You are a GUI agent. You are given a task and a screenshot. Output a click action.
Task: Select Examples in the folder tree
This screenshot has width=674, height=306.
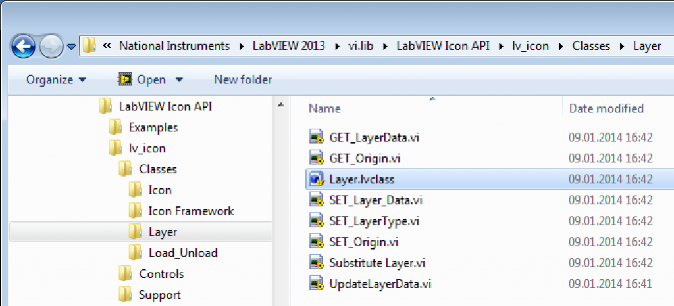click(x=153, y=127)
